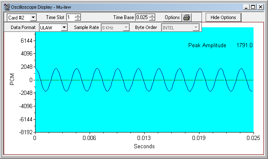Click the oscilloscope app icon in title bar

[x=7, y=7]
